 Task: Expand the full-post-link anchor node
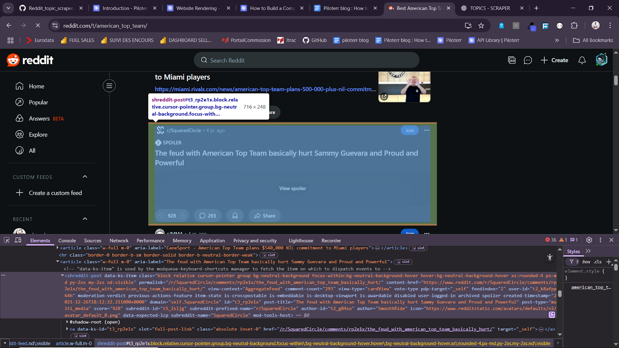(67, 329)
